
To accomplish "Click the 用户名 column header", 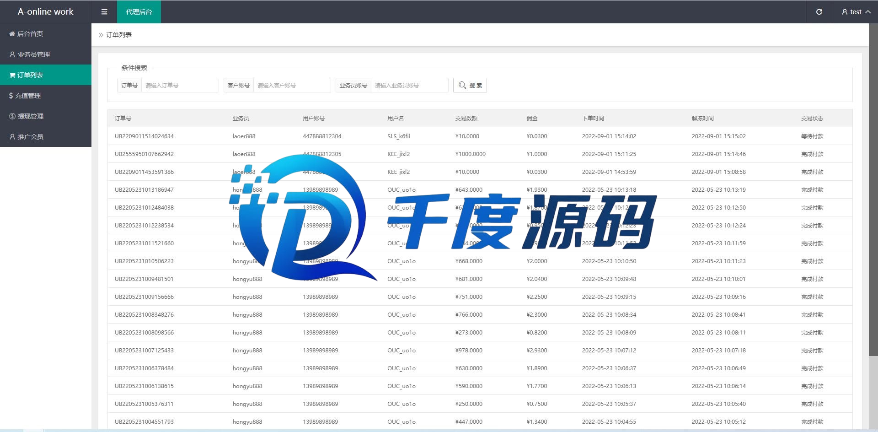I will point(396,118).
